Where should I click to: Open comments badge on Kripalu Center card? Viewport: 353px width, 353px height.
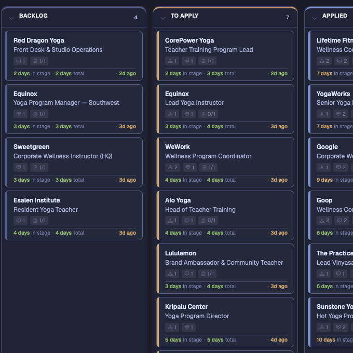pos(188,327)
